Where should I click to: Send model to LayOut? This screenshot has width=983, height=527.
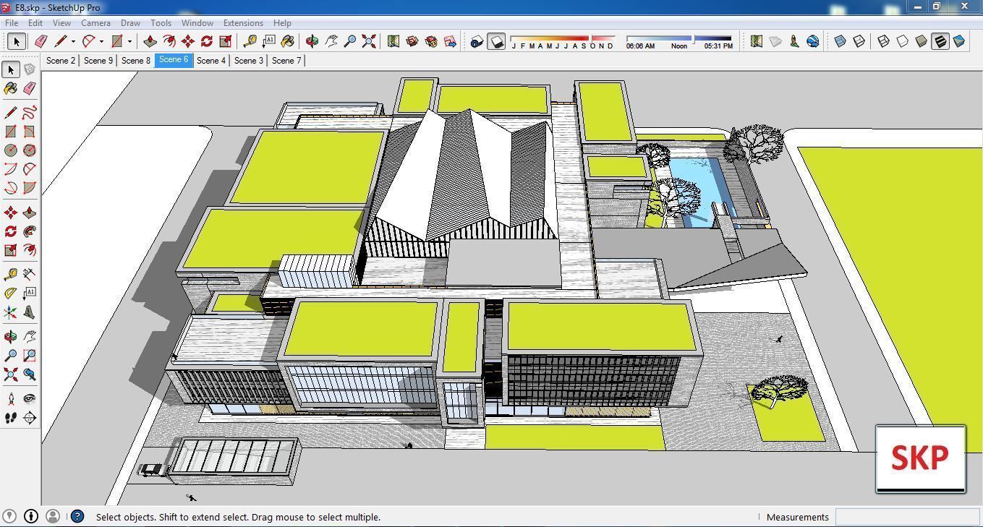(450, 41)
